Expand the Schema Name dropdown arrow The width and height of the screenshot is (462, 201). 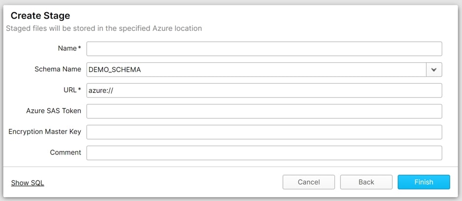434,70
